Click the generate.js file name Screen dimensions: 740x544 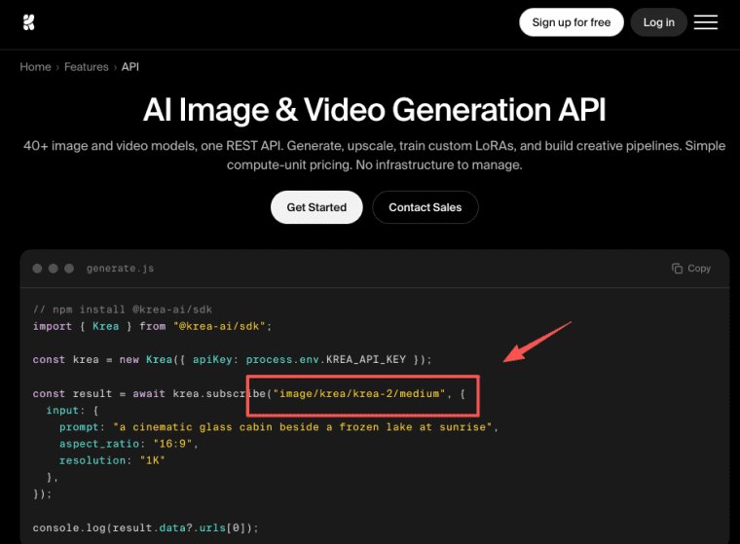coord(121,269)
